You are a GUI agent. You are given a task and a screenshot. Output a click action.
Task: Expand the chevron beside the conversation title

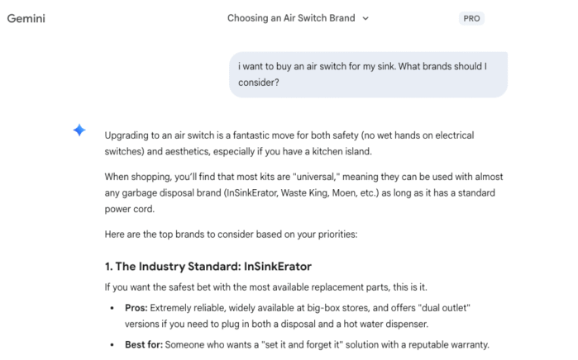[365, 18]
